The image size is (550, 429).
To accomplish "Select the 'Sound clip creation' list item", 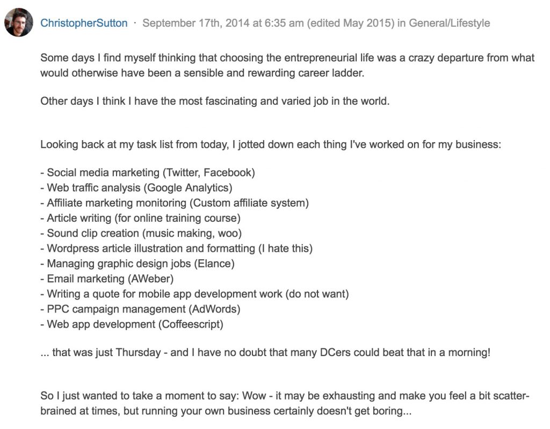I will point(141,233).
